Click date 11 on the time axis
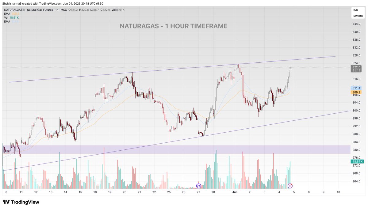368x209 pixels. [21, 192]
